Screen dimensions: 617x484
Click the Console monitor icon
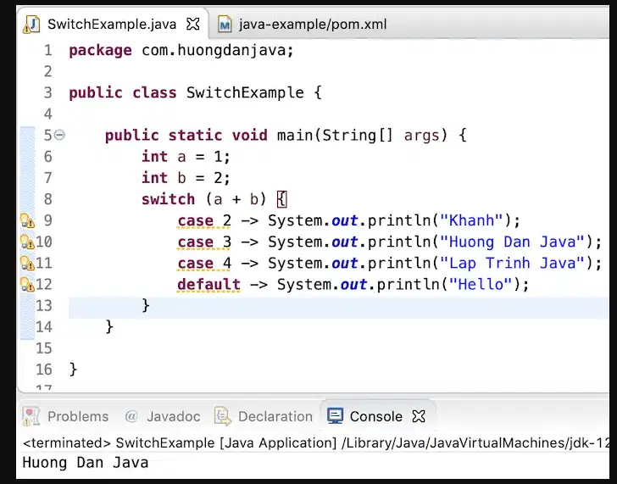point(336,416)
